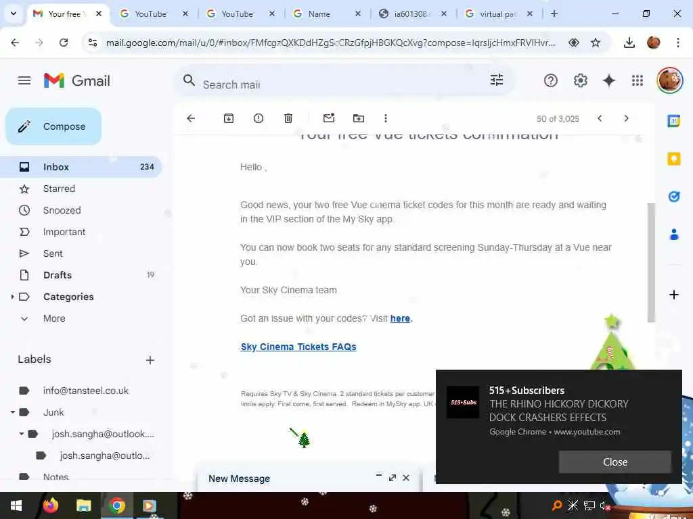Click the Compose button
This screenshot has height=519, width=693.
[53, 126]
